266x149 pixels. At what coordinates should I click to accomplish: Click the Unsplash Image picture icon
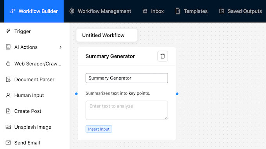point(8,127)
